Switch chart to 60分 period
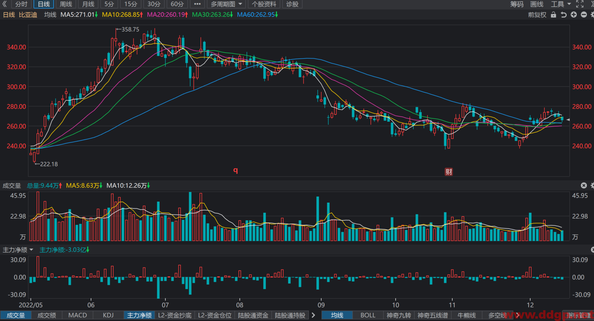This screenshot has height=321, width=594. coord(177,4)
